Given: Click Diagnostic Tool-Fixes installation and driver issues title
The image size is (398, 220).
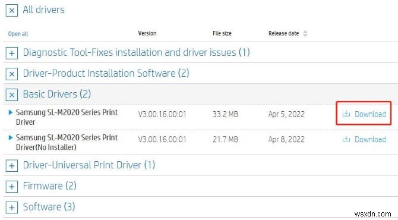Looking at the screenshot, I should pyautogui.click(x=136, y=52).
